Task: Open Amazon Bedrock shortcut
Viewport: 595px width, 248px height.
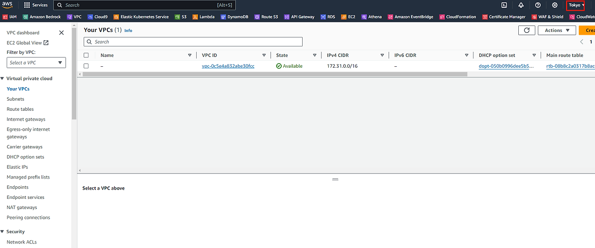Action: [42, 17]
